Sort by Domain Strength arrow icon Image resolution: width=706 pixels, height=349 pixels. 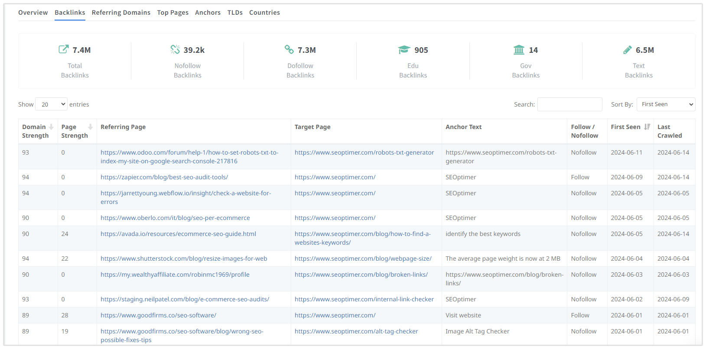[51, 127]
